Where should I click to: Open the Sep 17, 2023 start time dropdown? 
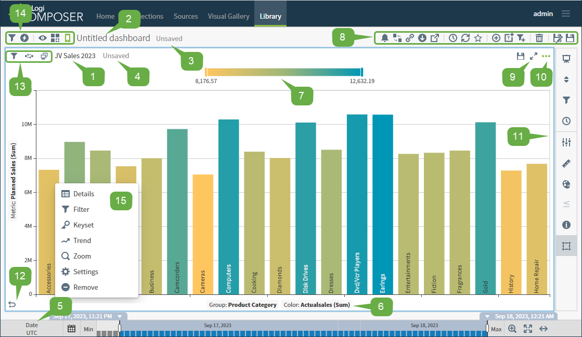[120, 316]
